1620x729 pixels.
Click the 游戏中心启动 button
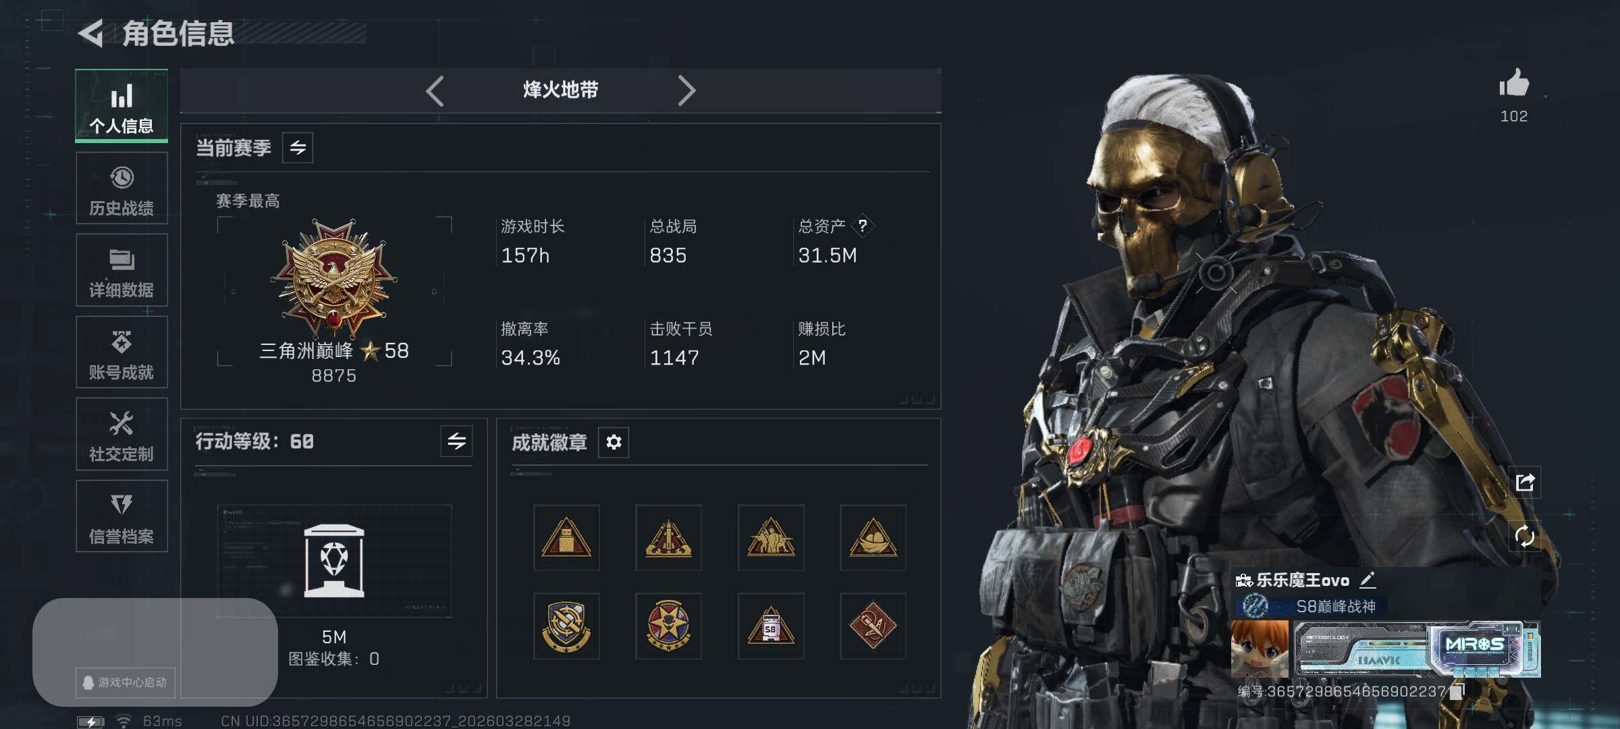(126, 682)
